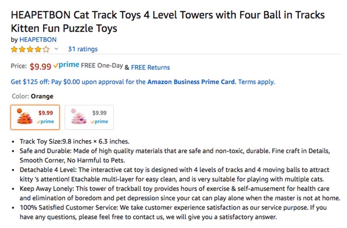
Task: Click the product title heading
Action: (168, 22)
